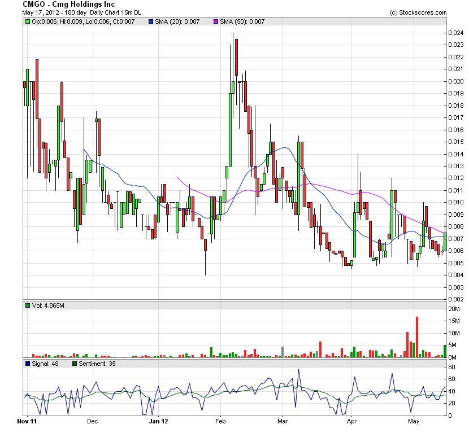Click the dark green Sentiment legend square

tap(75, 364)
